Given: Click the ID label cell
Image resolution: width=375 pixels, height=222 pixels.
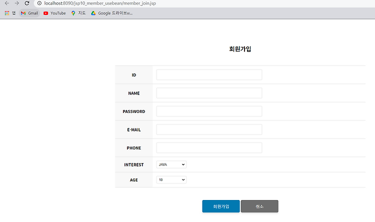Looking at the screenshot, I should (x=134, y=75).
